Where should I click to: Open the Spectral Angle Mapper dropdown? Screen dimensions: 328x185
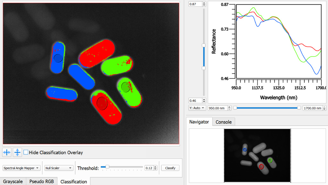(x=21, y=168)
